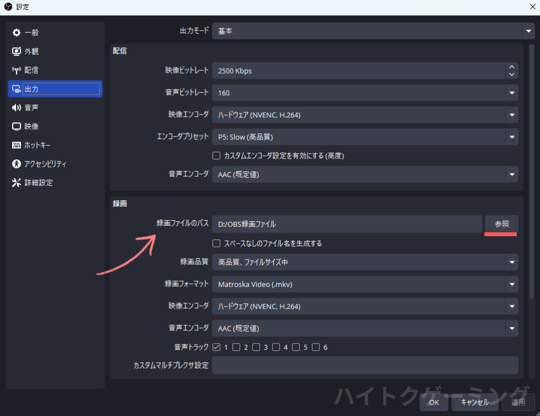
Task: Open the 録画 映像エンコーダ dropdown
Action: click(365, 306)
